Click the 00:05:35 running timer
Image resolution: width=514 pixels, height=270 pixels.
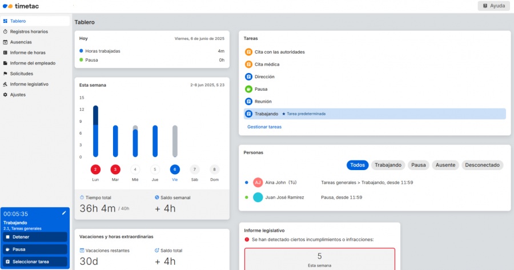pos(16,214)
